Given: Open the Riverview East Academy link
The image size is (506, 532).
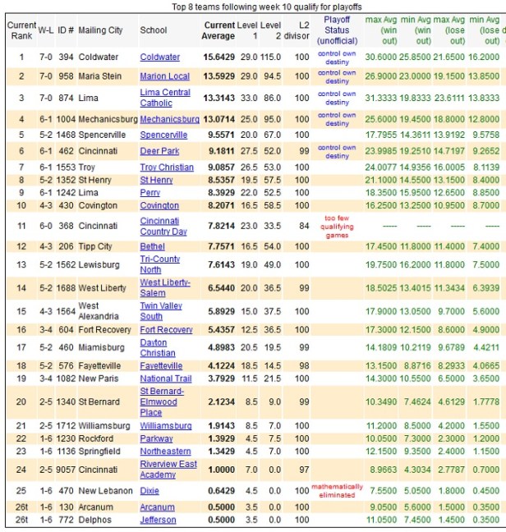Looking at the screenshot, I should [168, 470].
